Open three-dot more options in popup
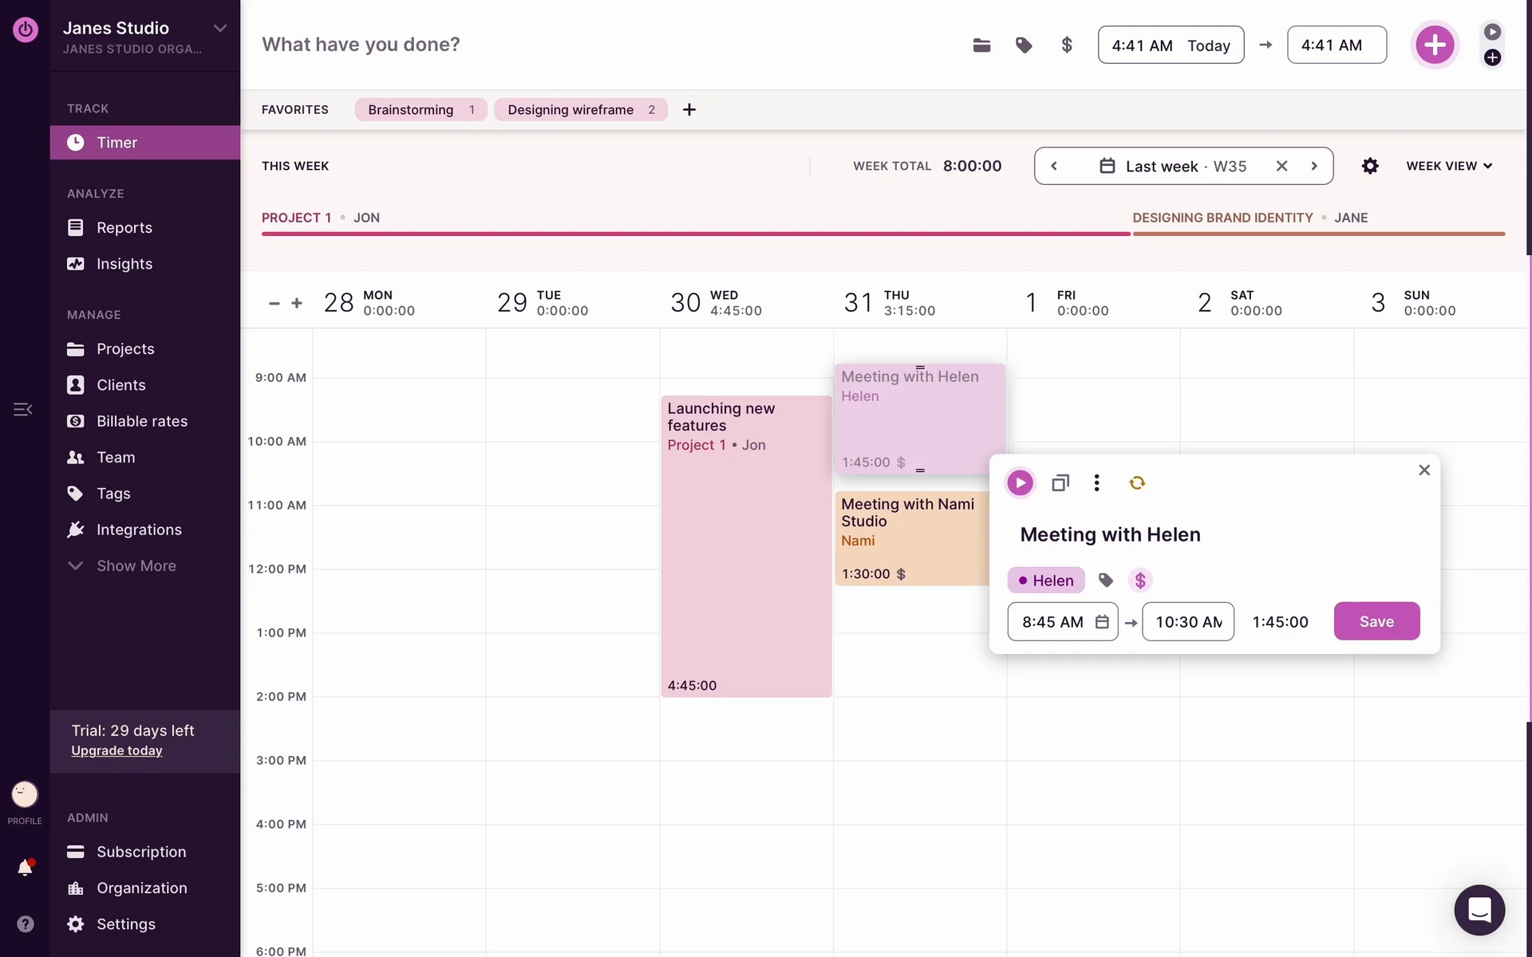Image resolution: width=1532 pixels, height=957 pixels. [1096, 482]
